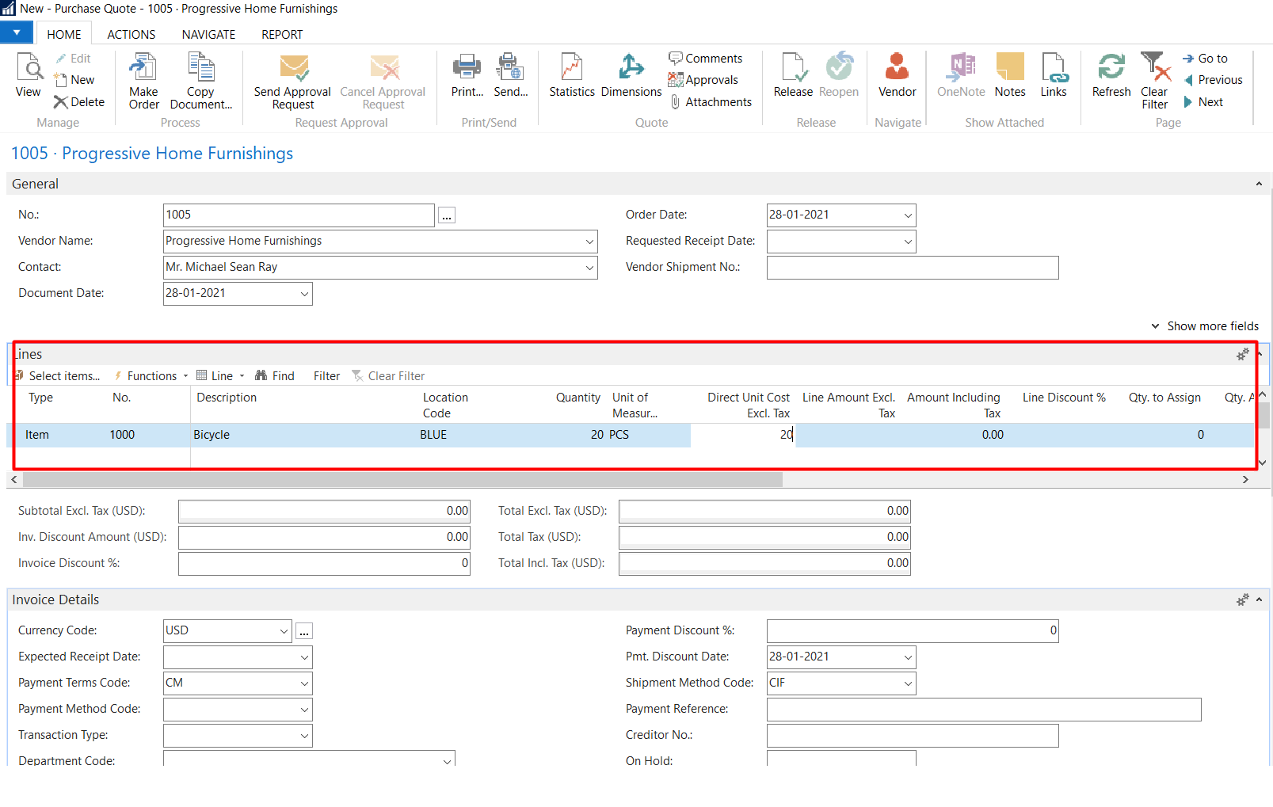Collapse the General section
The width and height of the screenshot is (1273, 807).
1259,184
